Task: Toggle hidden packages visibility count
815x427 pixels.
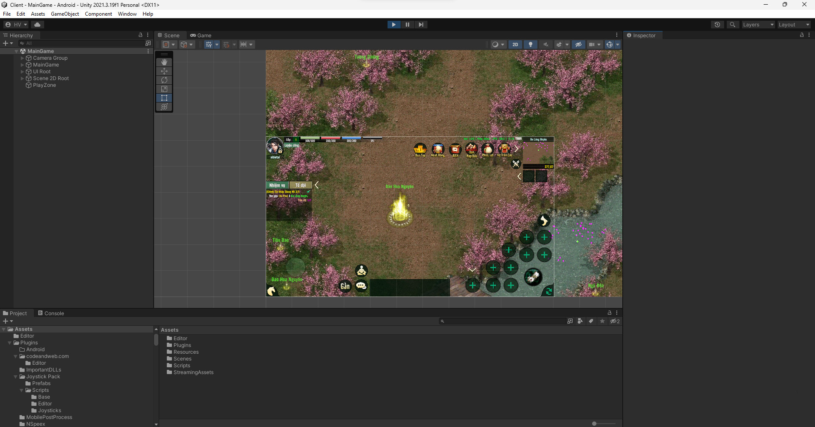Action: [x=615, y=321]
